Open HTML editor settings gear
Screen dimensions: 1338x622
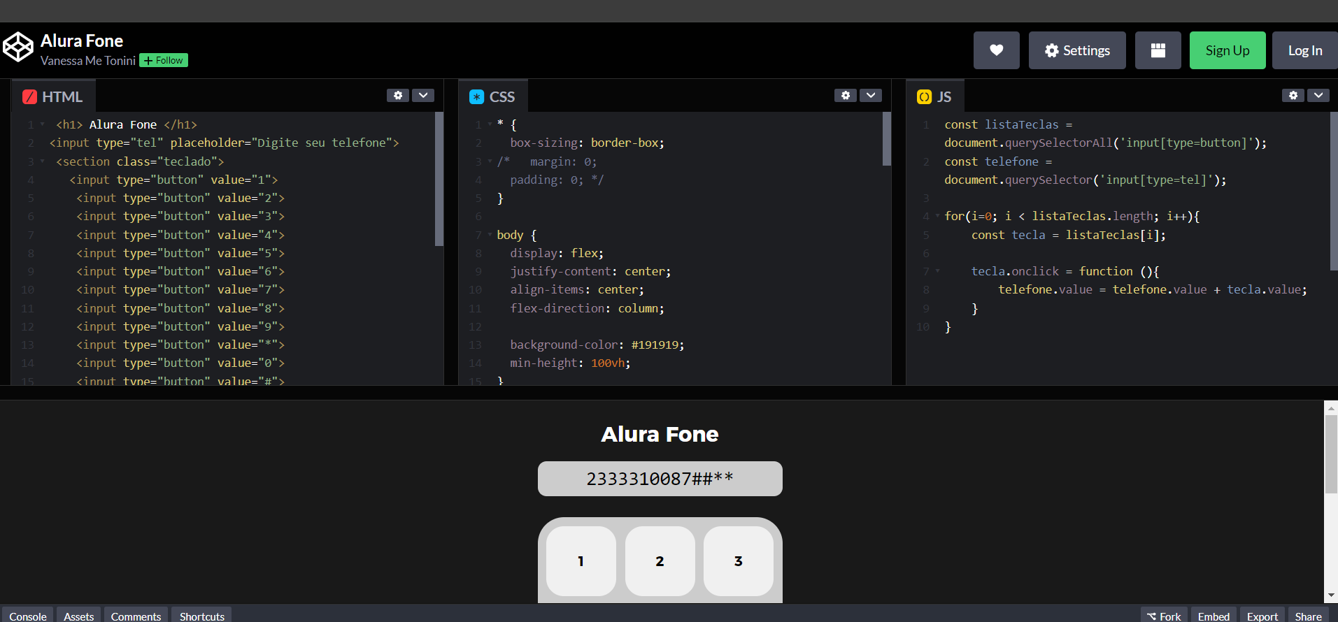(x=398, y=95)
